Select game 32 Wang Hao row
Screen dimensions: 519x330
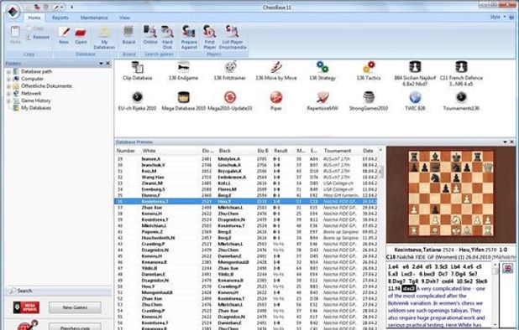[246, 178]
